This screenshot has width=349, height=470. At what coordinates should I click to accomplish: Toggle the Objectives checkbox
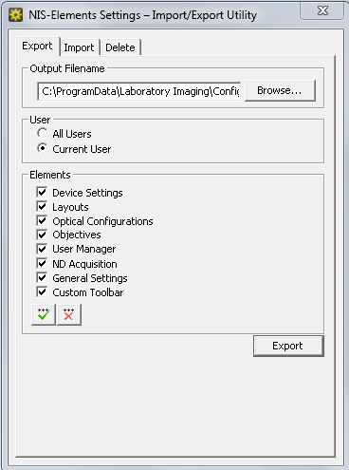(42, 235)
